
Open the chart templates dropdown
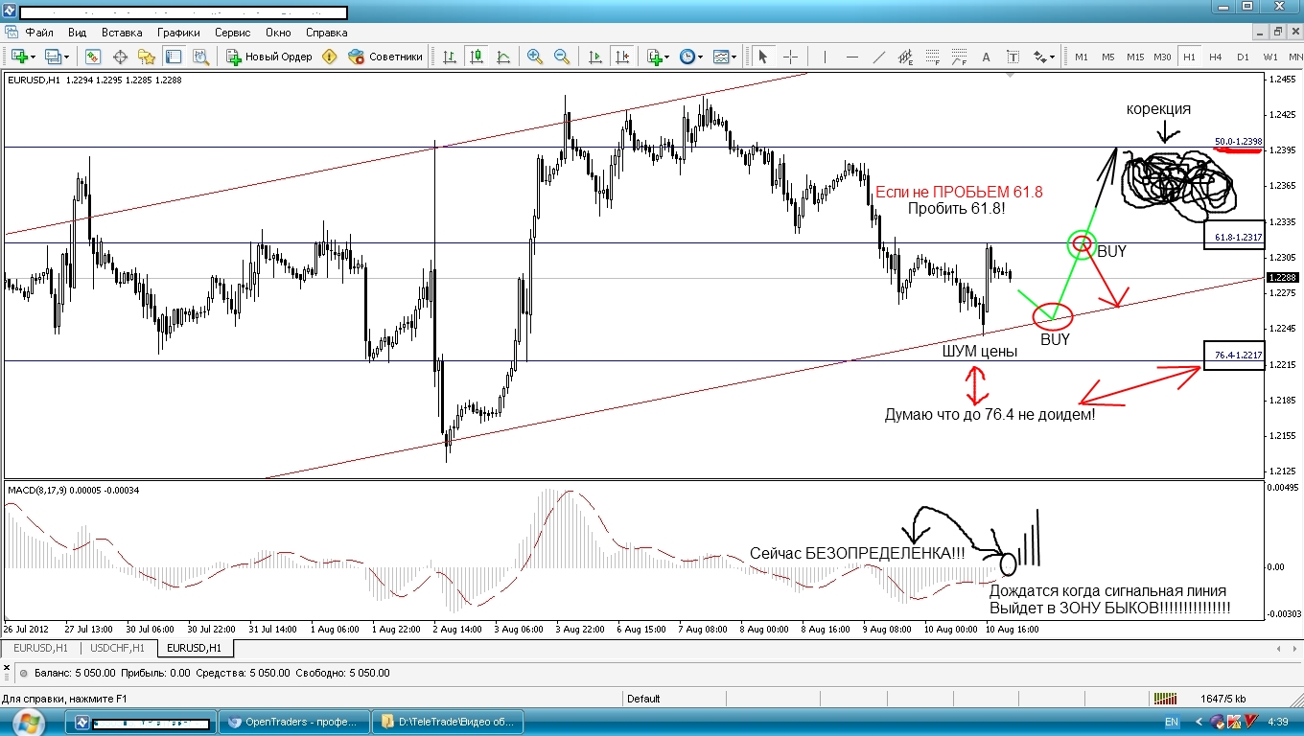pos(725,57)
